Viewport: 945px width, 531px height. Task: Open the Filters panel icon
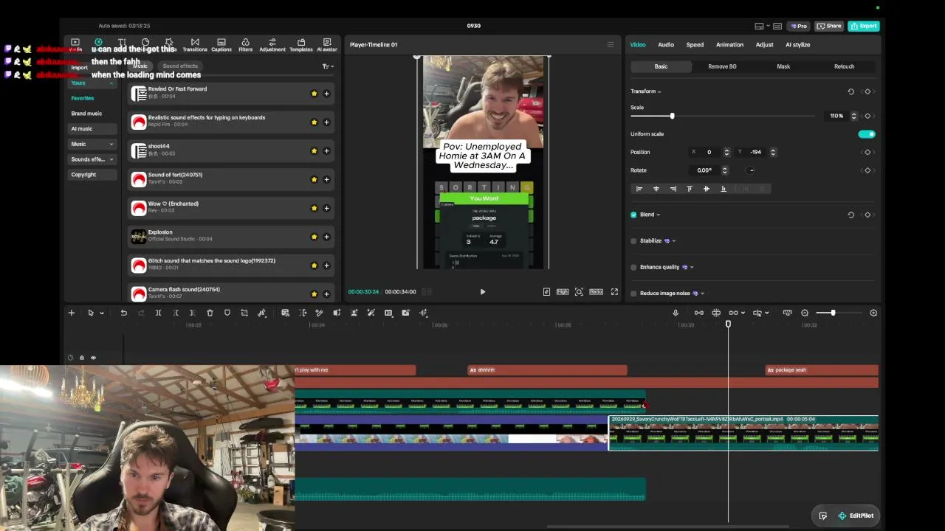click(246, 45)
